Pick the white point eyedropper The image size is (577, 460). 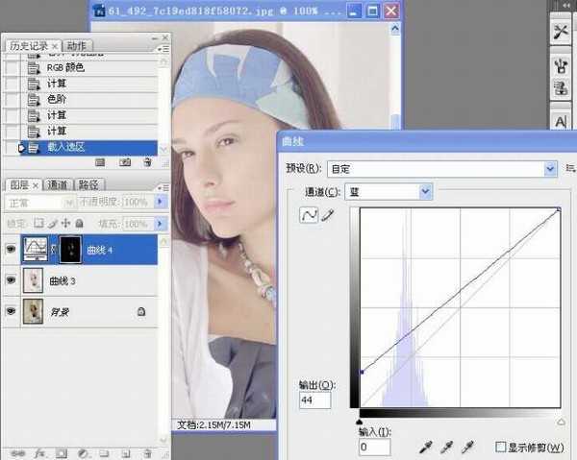[466, 447]
